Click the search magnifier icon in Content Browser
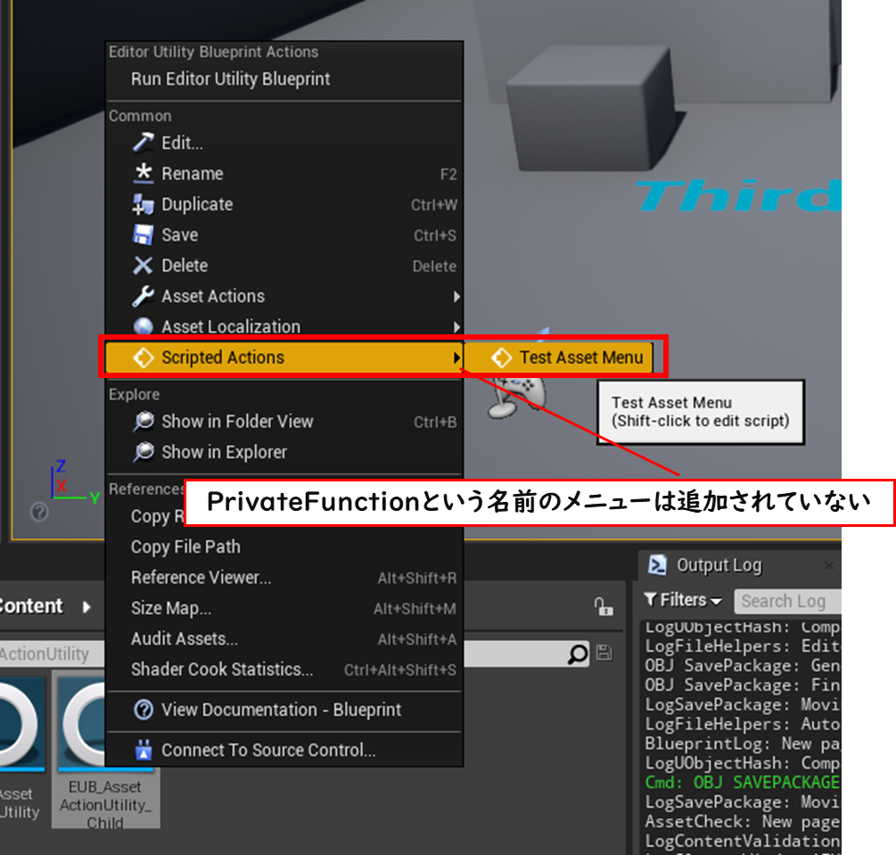This screenshot has width=896, height=855. 577,654
